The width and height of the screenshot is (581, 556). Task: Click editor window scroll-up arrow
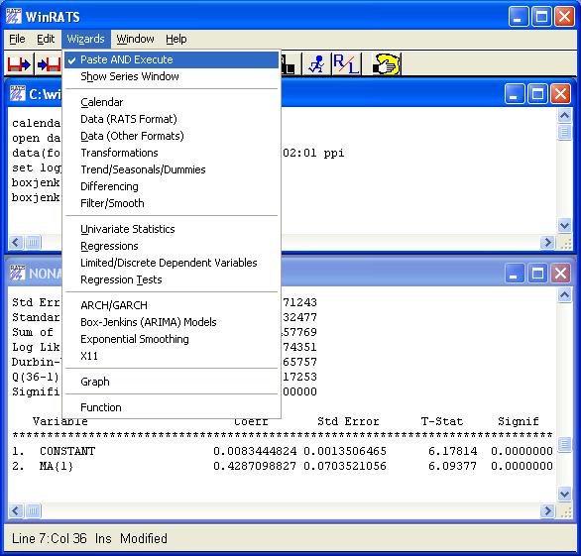[x=564, y=116]
